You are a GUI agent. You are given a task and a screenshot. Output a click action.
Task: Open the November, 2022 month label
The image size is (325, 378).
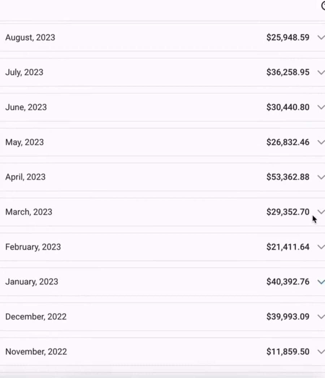(x=36, y=352)
